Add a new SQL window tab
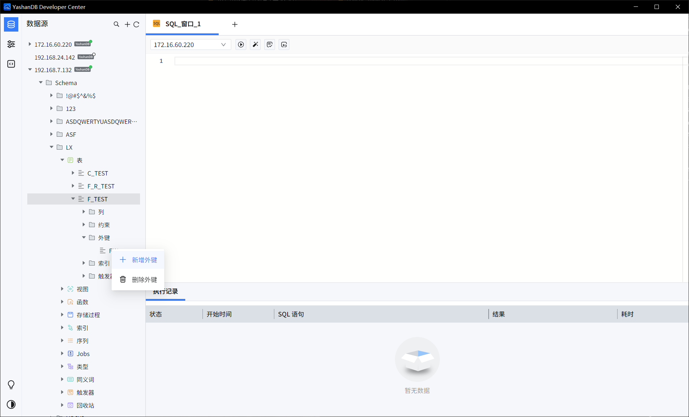 (235, 24)
